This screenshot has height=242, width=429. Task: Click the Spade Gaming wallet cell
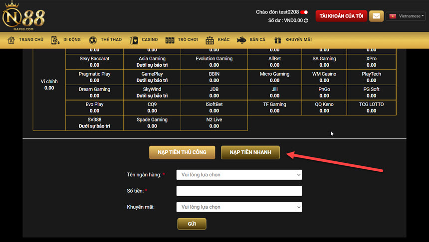click(152, 123)
